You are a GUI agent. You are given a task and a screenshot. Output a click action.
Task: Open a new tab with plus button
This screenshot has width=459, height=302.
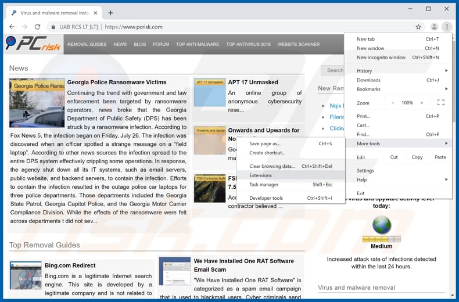[110, 13]
